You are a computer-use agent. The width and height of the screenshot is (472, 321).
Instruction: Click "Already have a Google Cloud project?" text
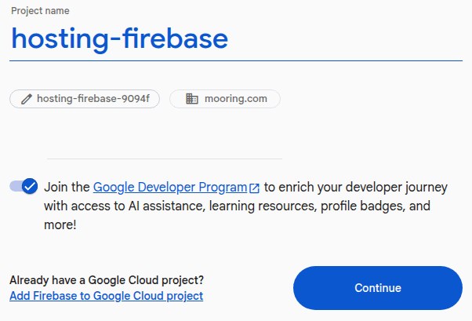tap(107, 280)
